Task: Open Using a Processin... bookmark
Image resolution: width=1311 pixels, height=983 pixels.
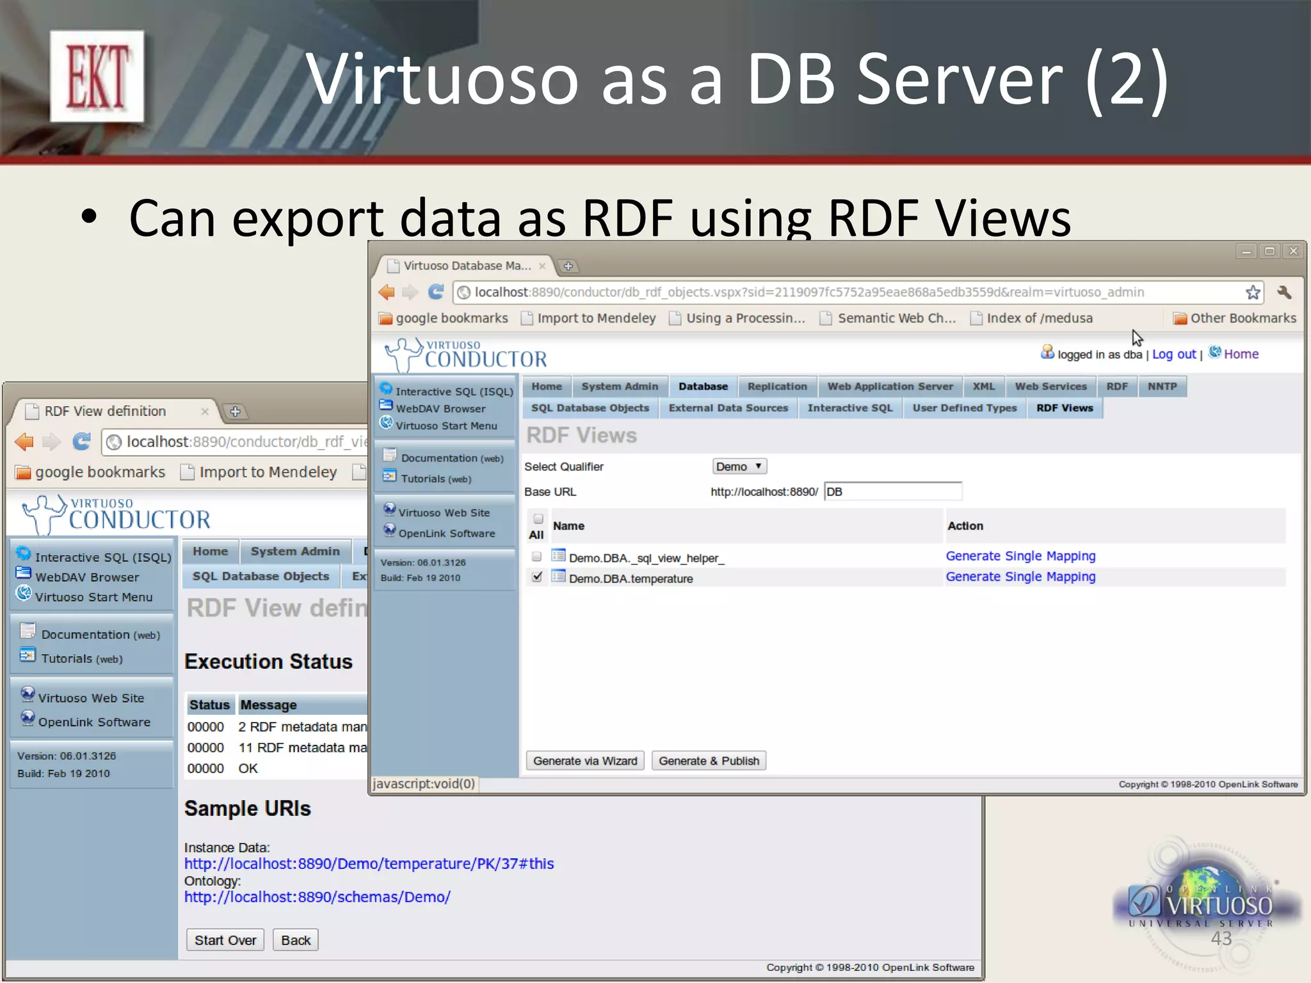Action: (x=737, y=318)
